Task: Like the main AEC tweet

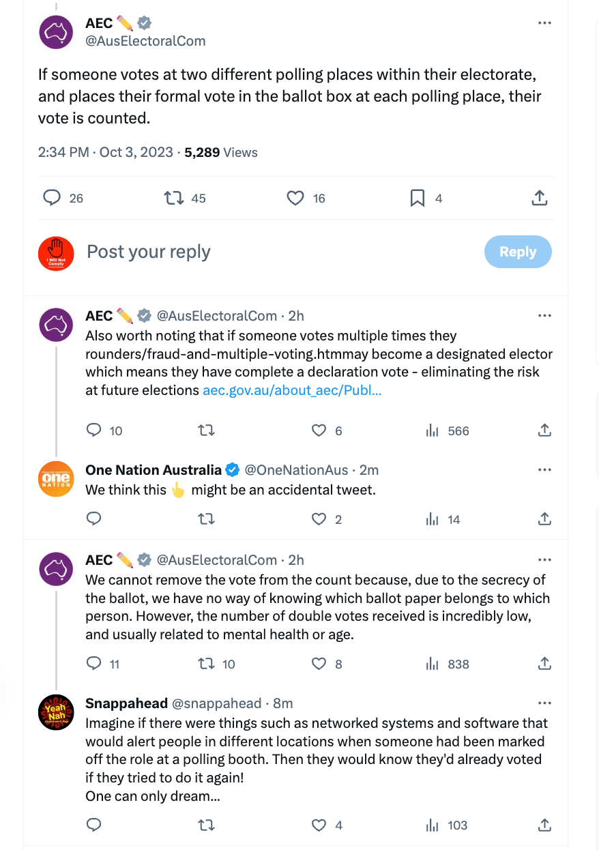Action: pos(295,198)
